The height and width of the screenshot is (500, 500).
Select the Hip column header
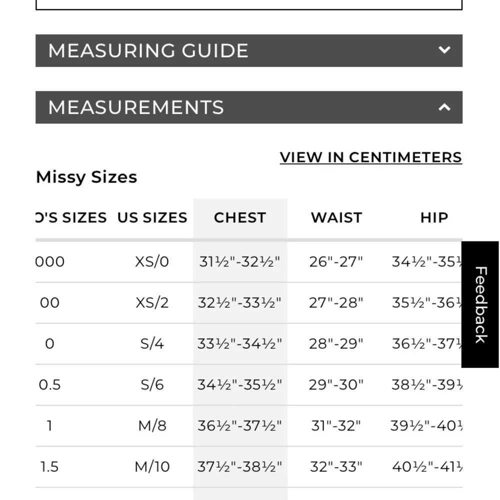(x=434, y=217)
